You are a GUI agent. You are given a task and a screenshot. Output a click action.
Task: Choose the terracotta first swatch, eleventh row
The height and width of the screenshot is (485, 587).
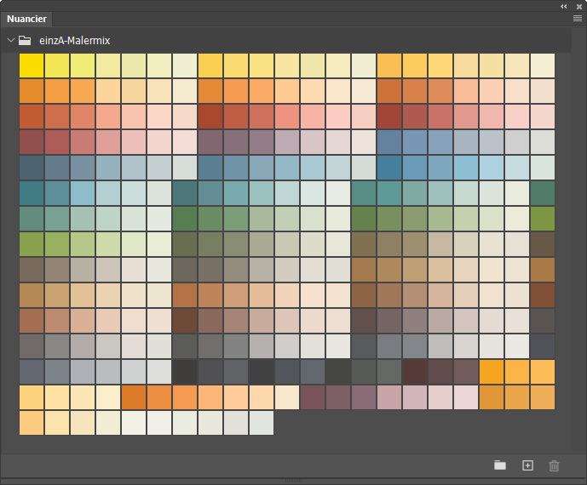point(32,321)
